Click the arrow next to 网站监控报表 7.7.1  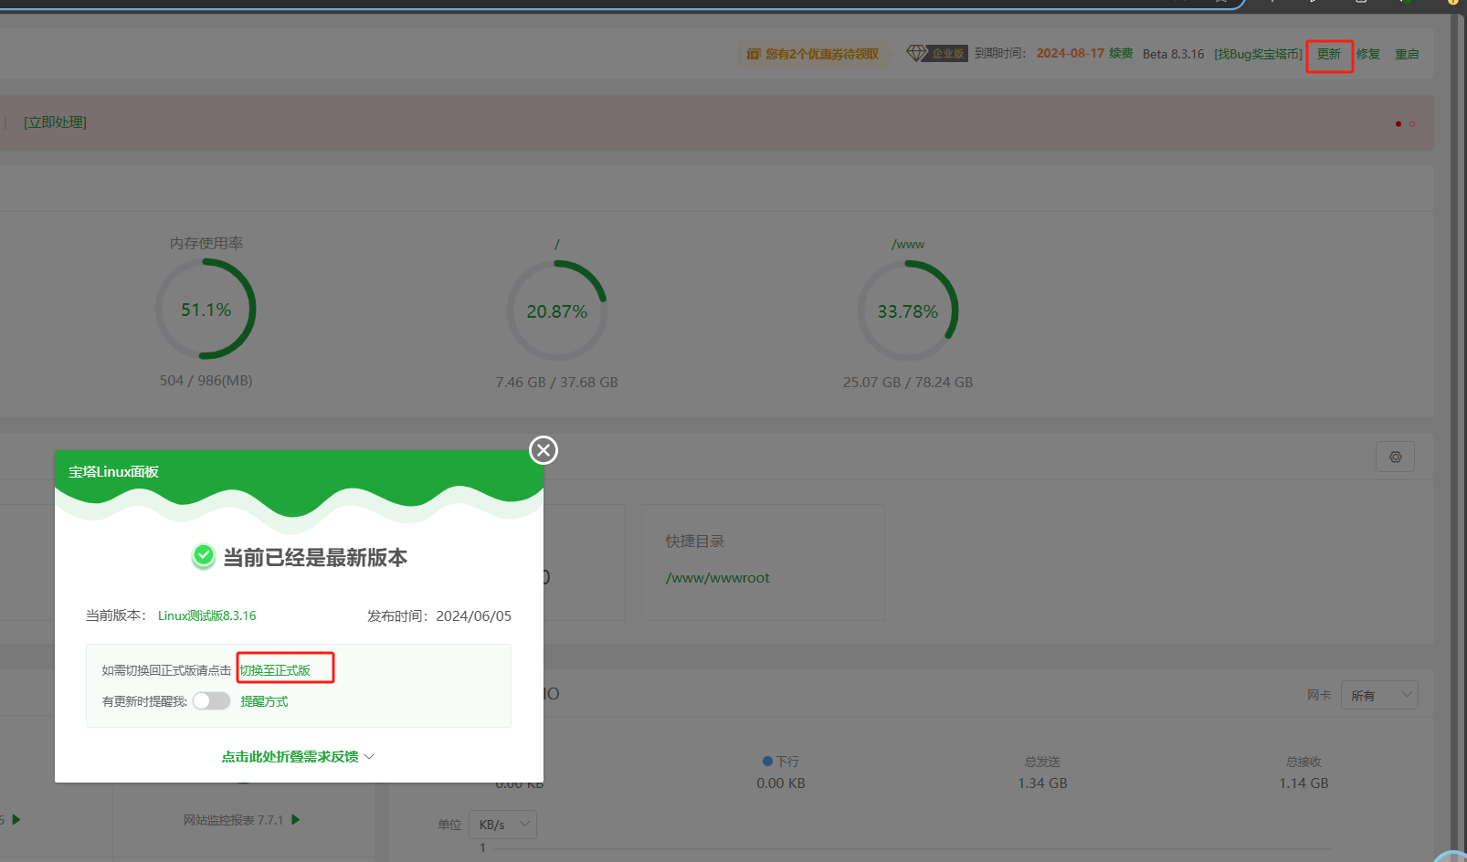(x=295, y=819)
